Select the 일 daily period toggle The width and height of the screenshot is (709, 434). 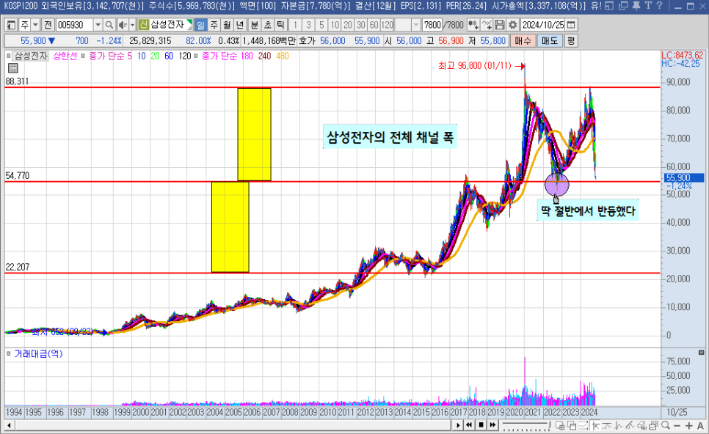click(201, 25)
